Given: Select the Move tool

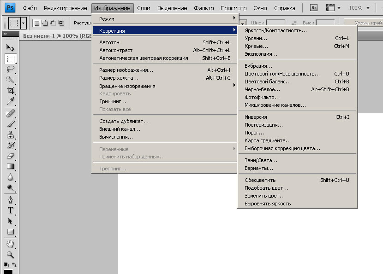Looking at the screenshot, I should 10,47.
